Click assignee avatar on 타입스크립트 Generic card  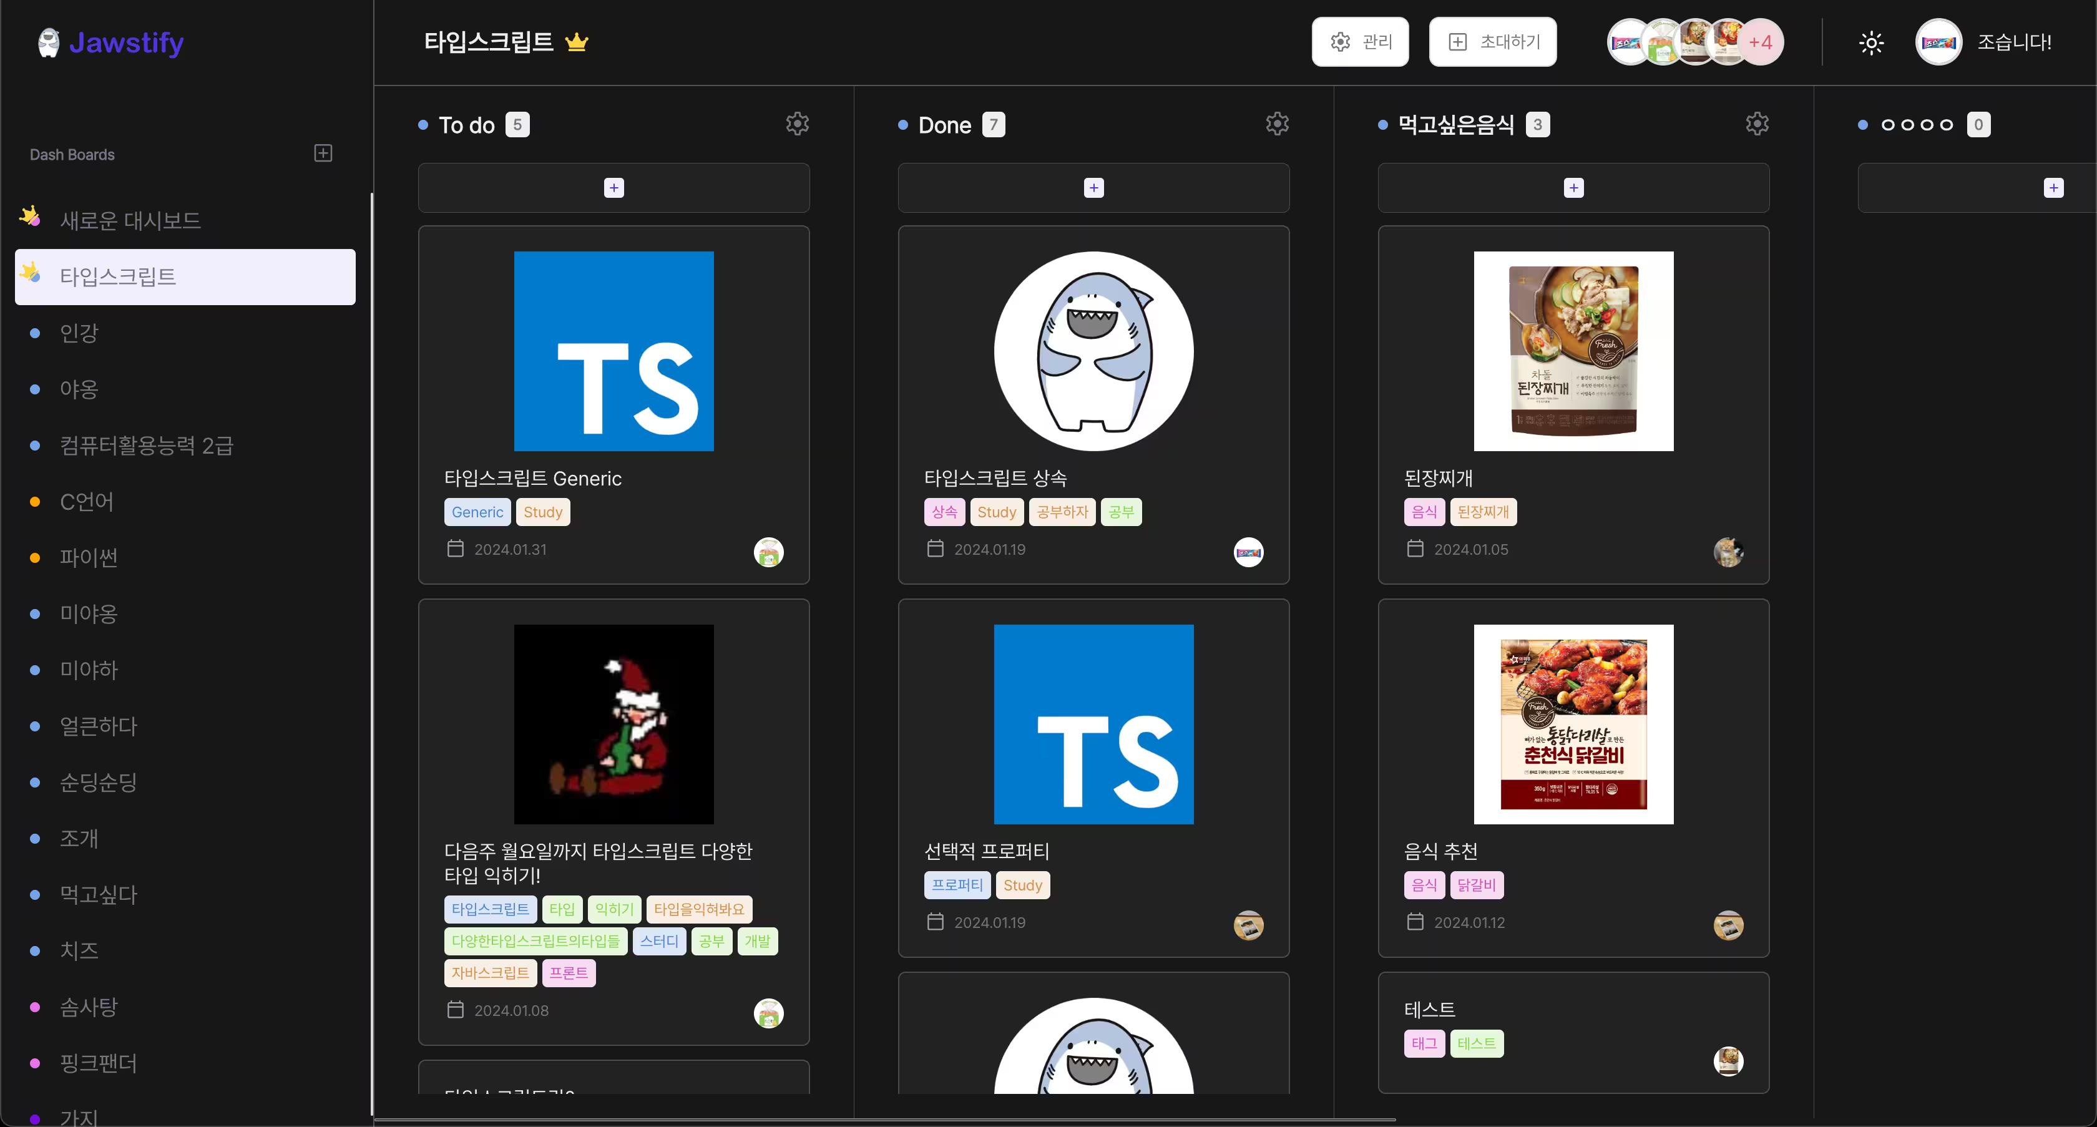[768, 552]
